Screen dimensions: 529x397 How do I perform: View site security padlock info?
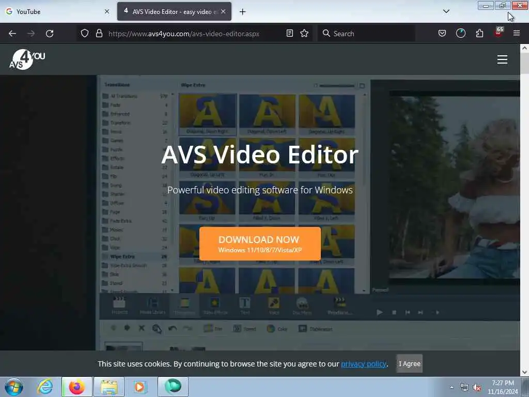(99, 34)
